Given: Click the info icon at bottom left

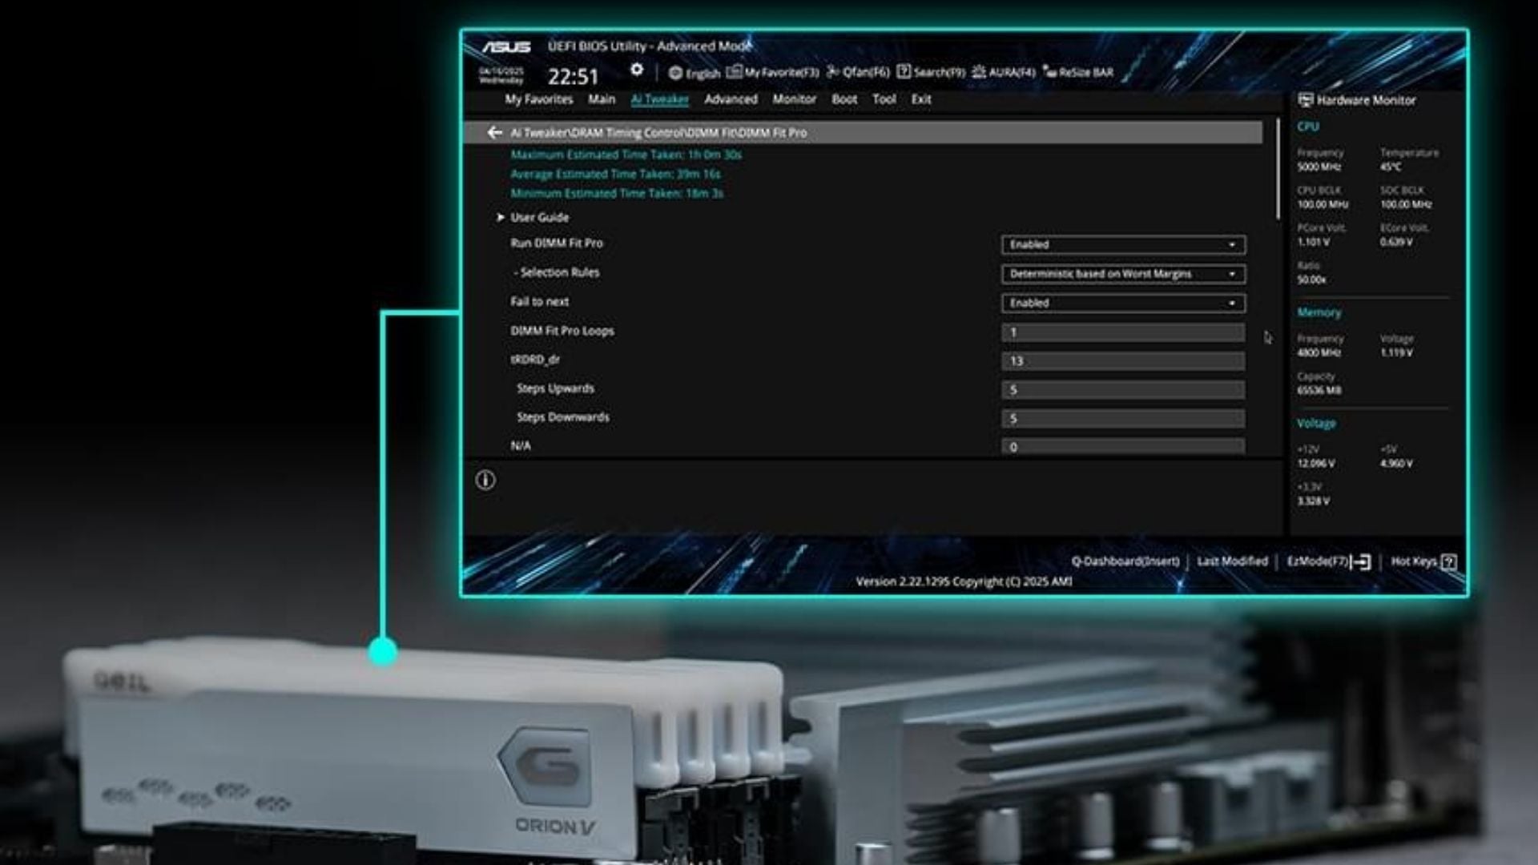Looking at the screenshot, I should 485,481.
